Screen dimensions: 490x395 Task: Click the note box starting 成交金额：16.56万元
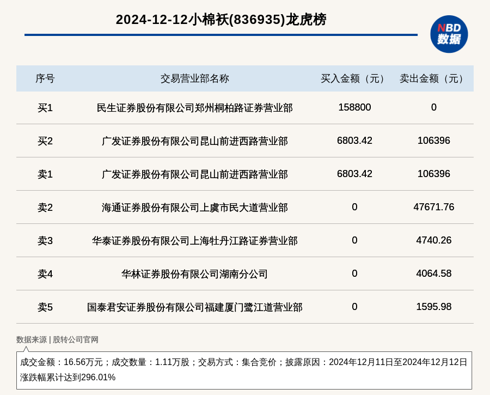point(244,370)
